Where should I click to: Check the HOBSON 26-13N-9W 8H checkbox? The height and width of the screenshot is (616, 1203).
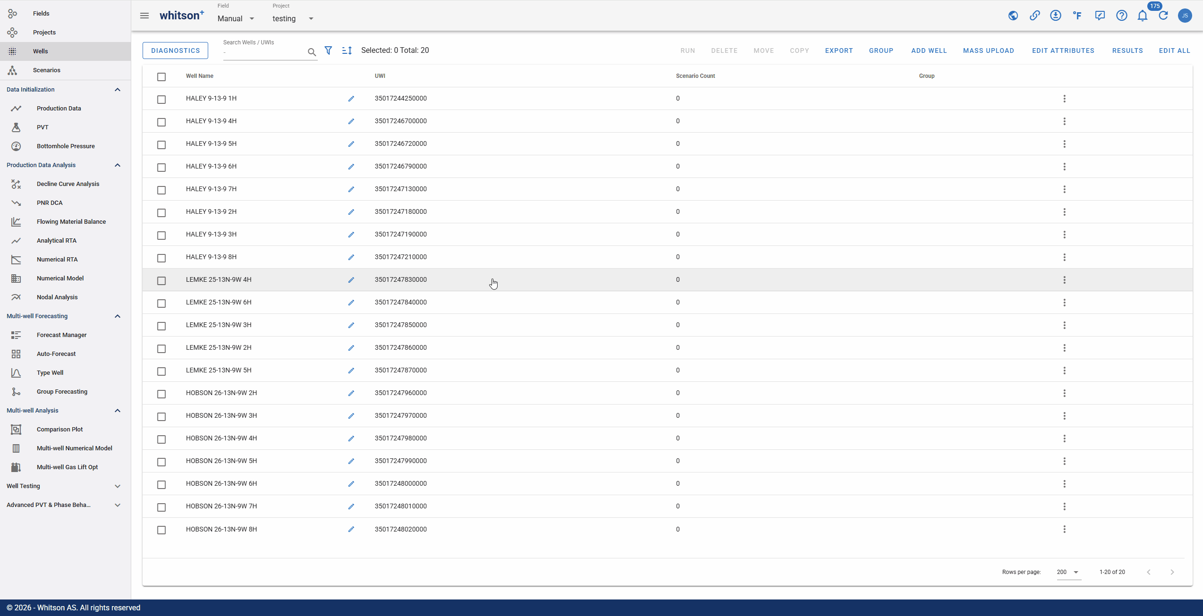pyautogui.click(x=161, y=530)
